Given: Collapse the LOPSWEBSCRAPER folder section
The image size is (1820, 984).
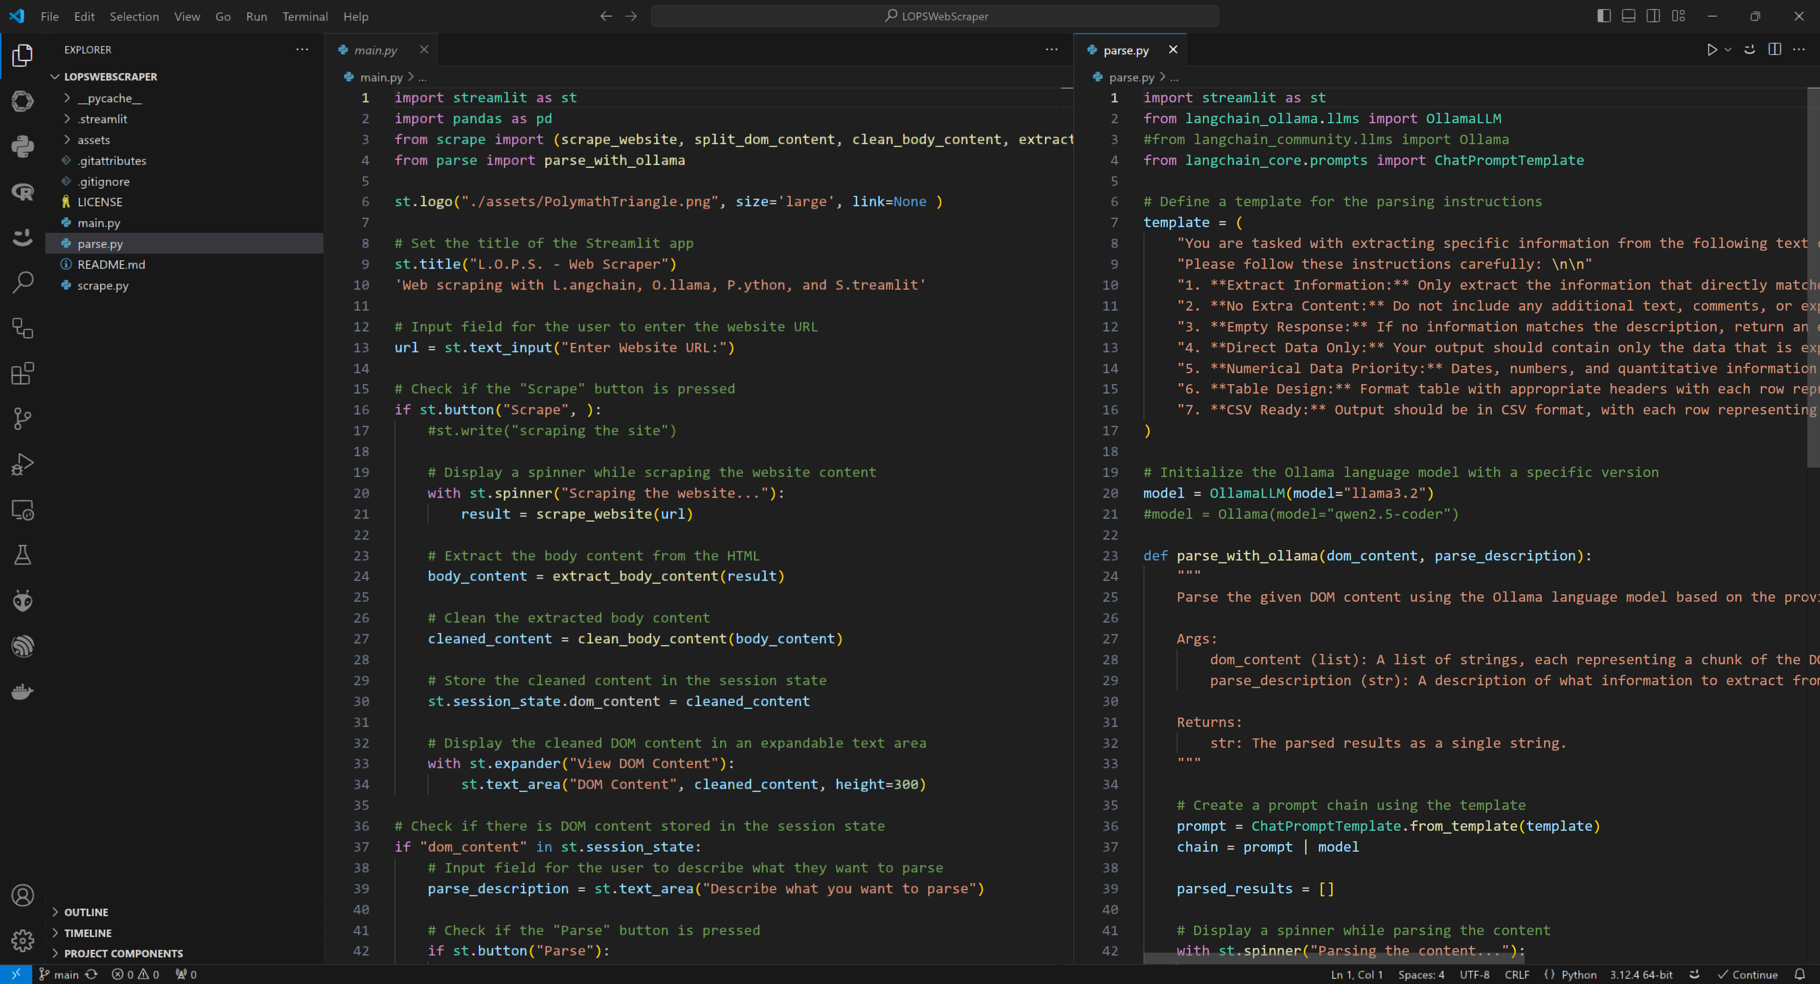Looking at the screenshot, I should (184, 76).
